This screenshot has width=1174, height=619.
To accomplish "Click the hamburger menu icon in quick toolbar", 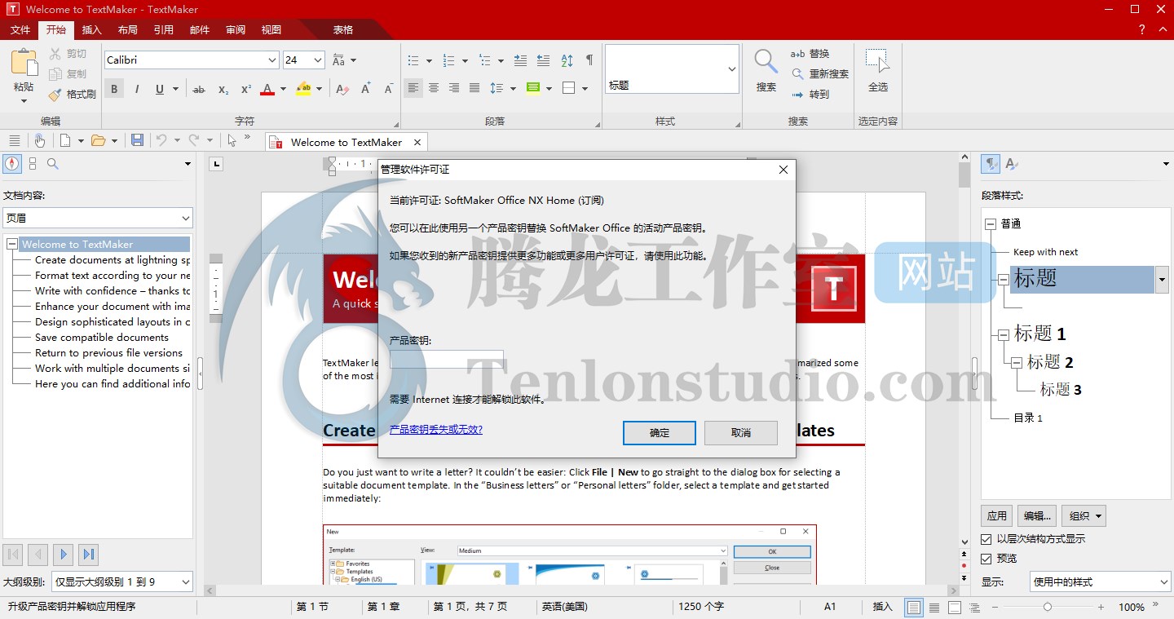I will point(14,140).
